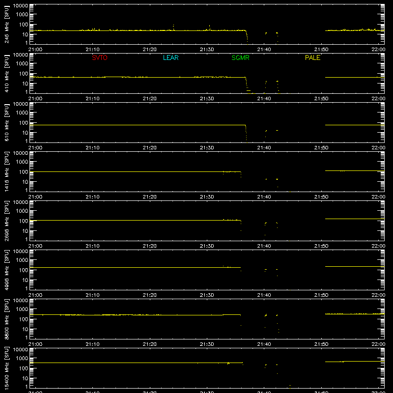Click 21:20 tick label under 410 MHz plot
This screenshot has height=393, width=393.
[150, 99]
